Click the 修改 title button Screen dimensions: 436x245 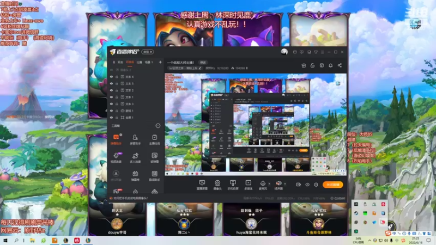tap(203, 63)
